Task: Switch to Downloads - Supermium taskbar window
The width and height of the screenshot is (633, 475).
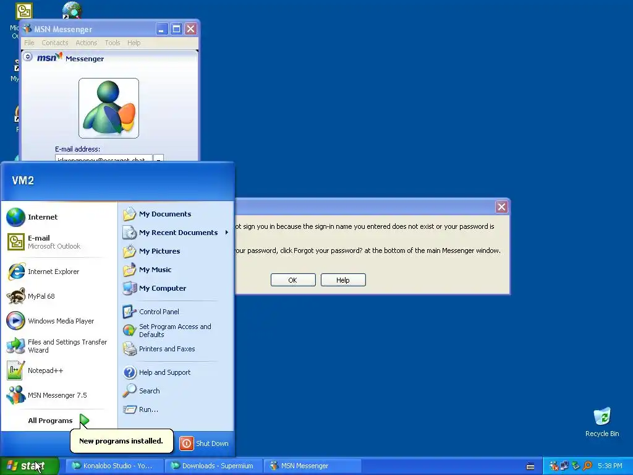Action: click(x=213, y=466)
